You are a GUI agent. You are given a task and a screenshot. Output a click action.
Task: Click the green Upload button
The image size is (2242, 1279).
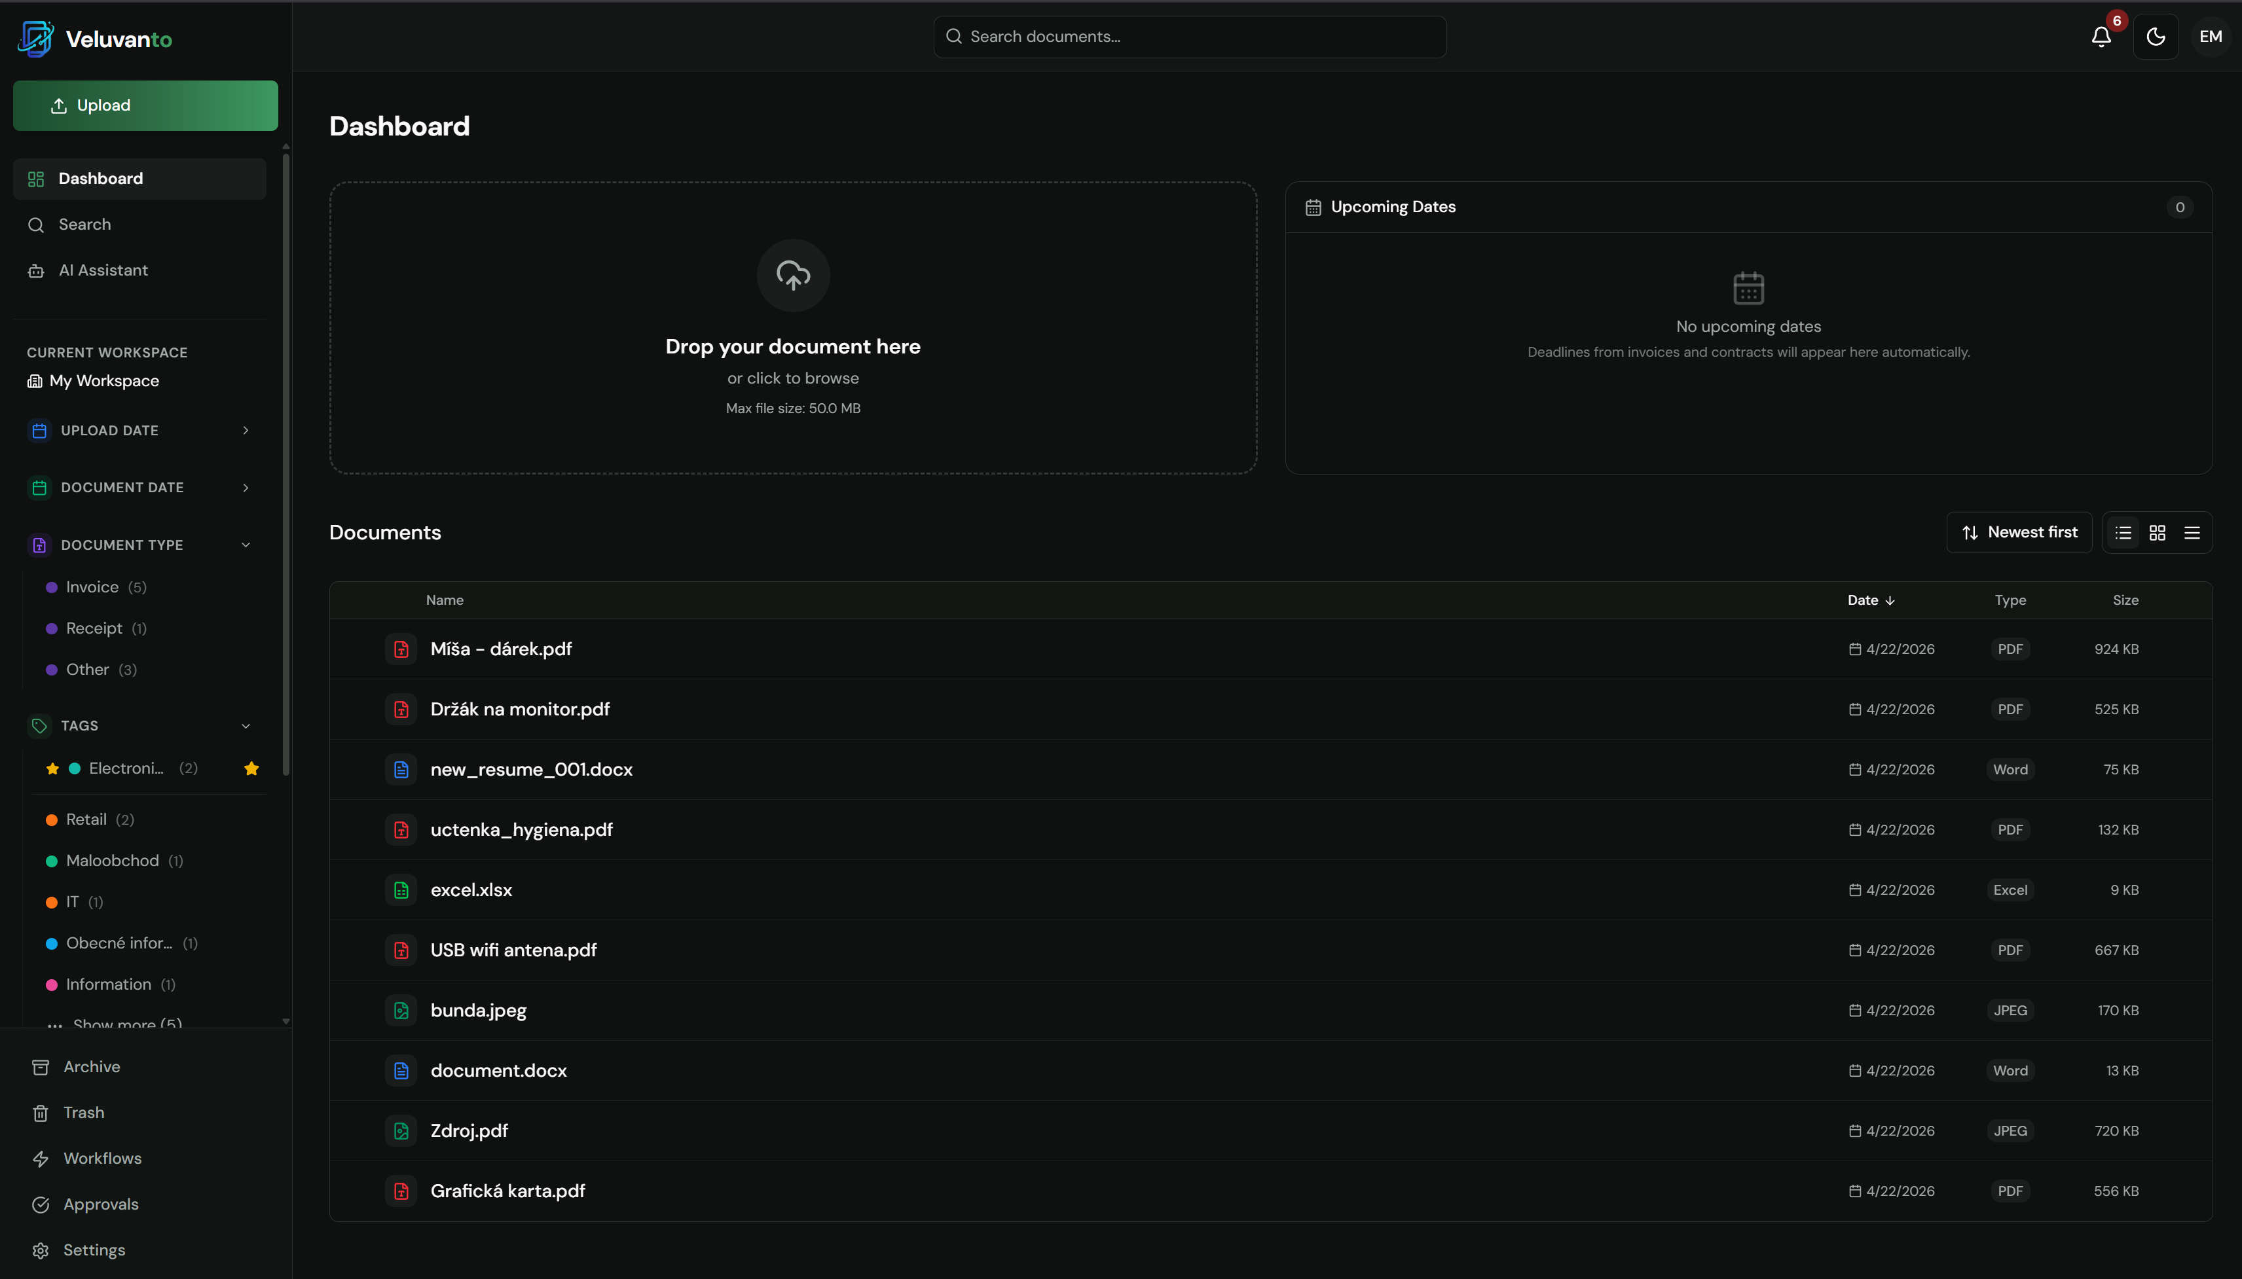(145, 105)
